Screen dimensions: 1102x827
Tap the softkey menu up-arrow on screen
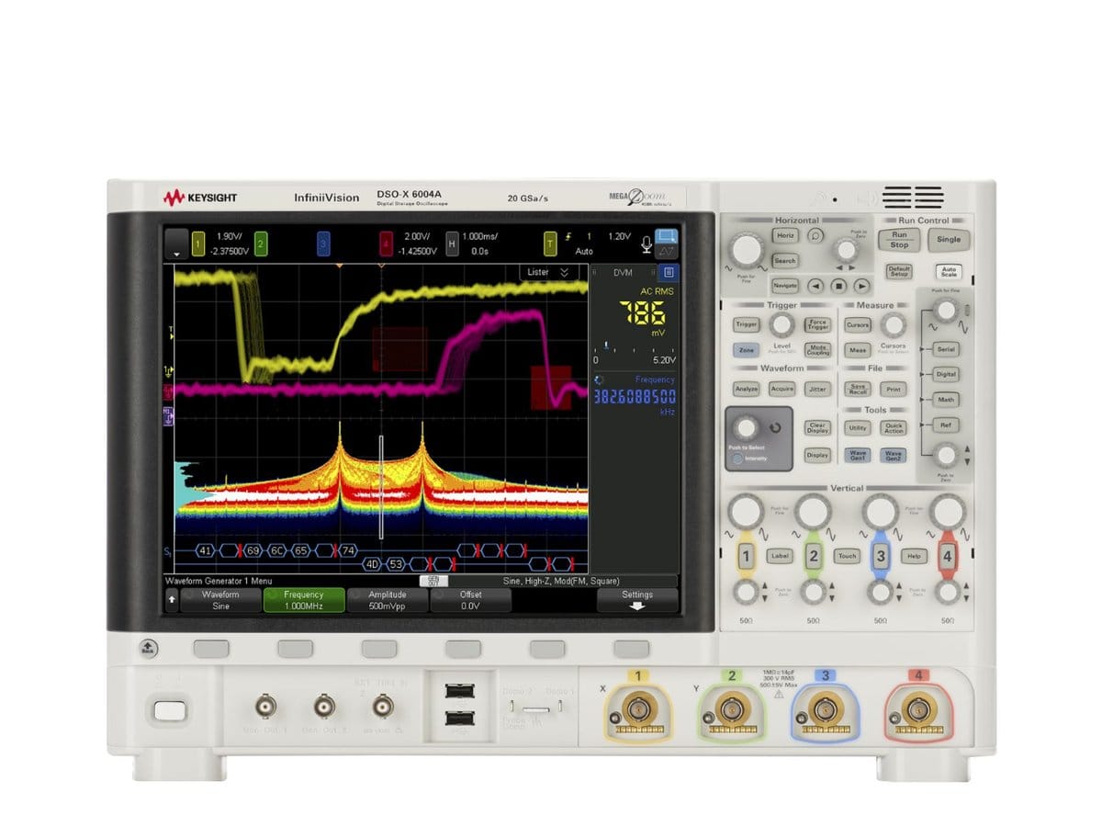click(171, 600)
